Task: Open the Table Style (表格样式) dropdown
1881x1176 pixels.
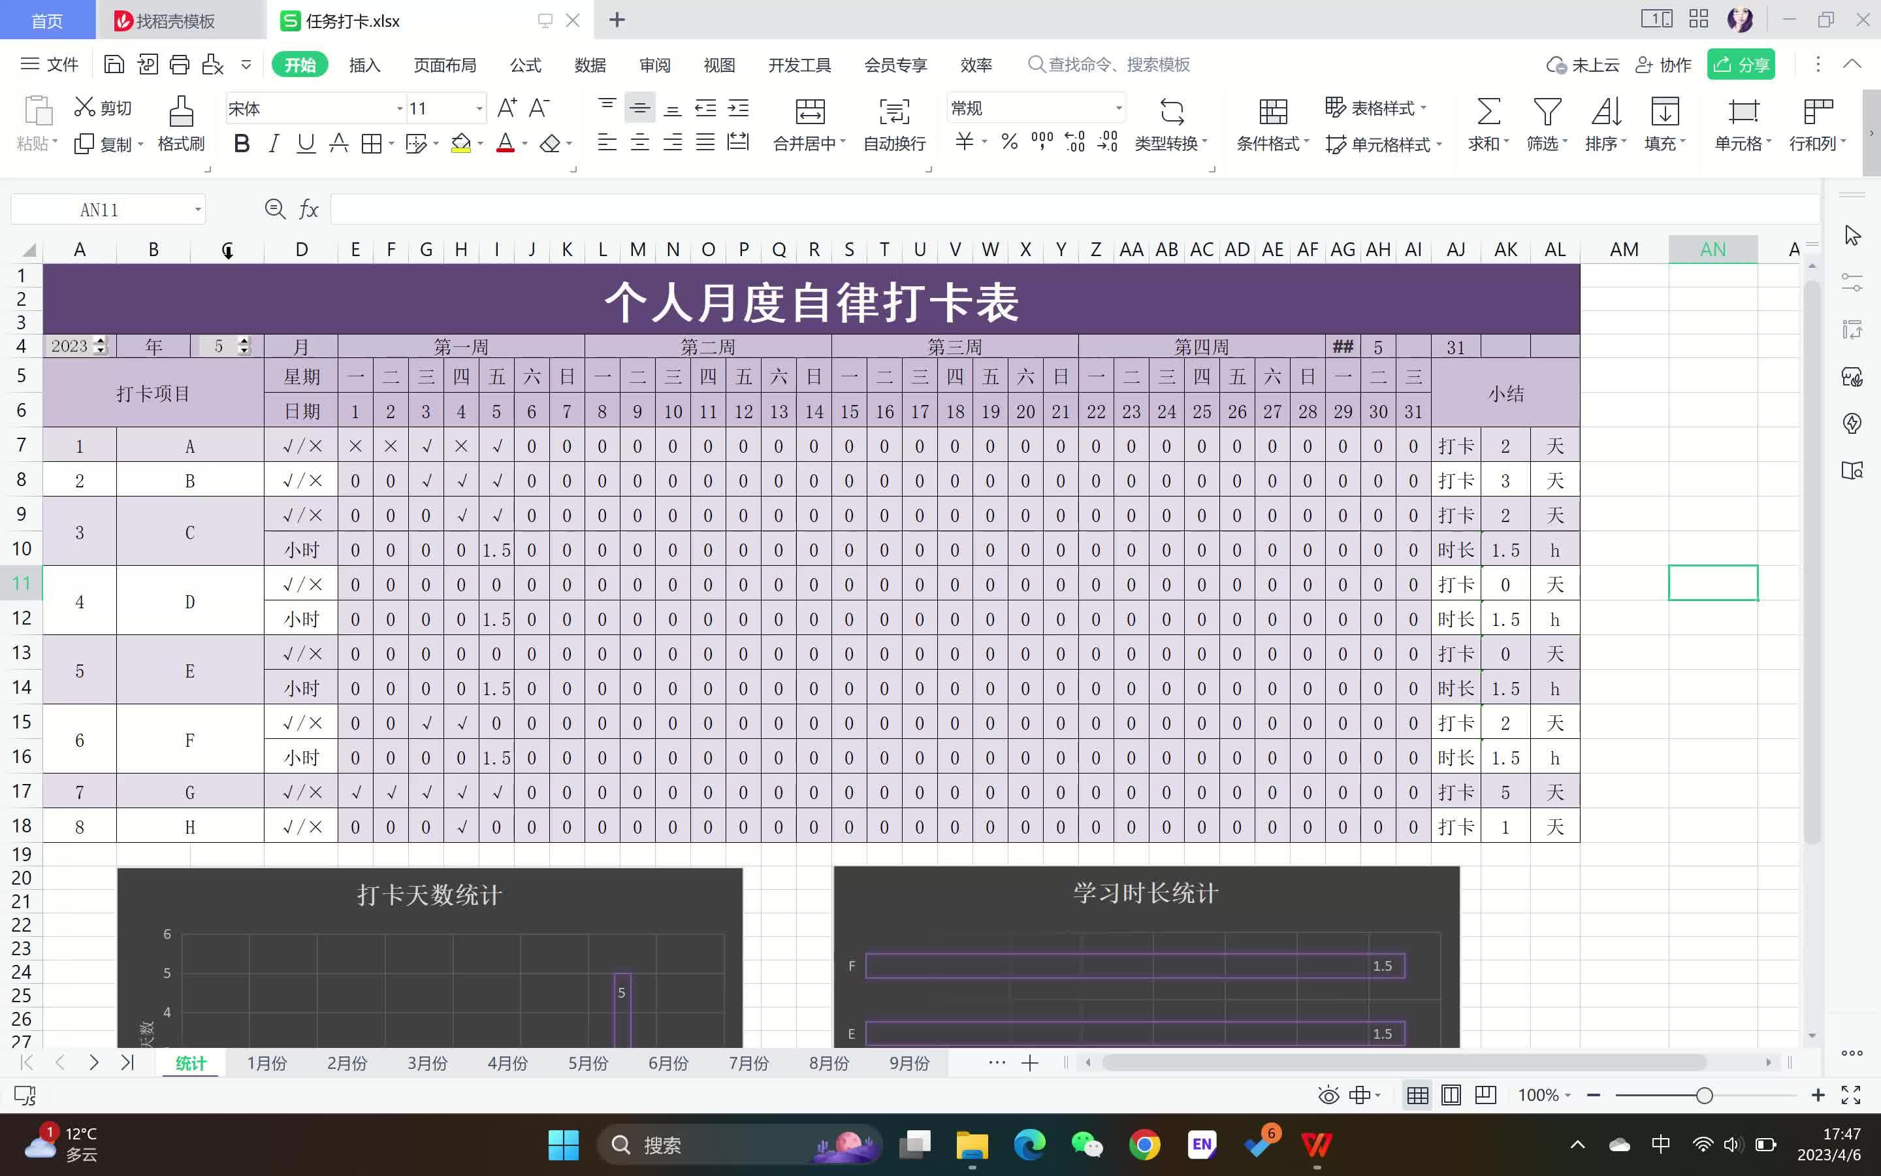Action: [1375, 107]
